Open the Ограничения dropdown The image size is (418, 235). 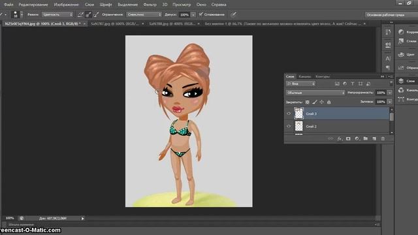[x=144, y=14]
